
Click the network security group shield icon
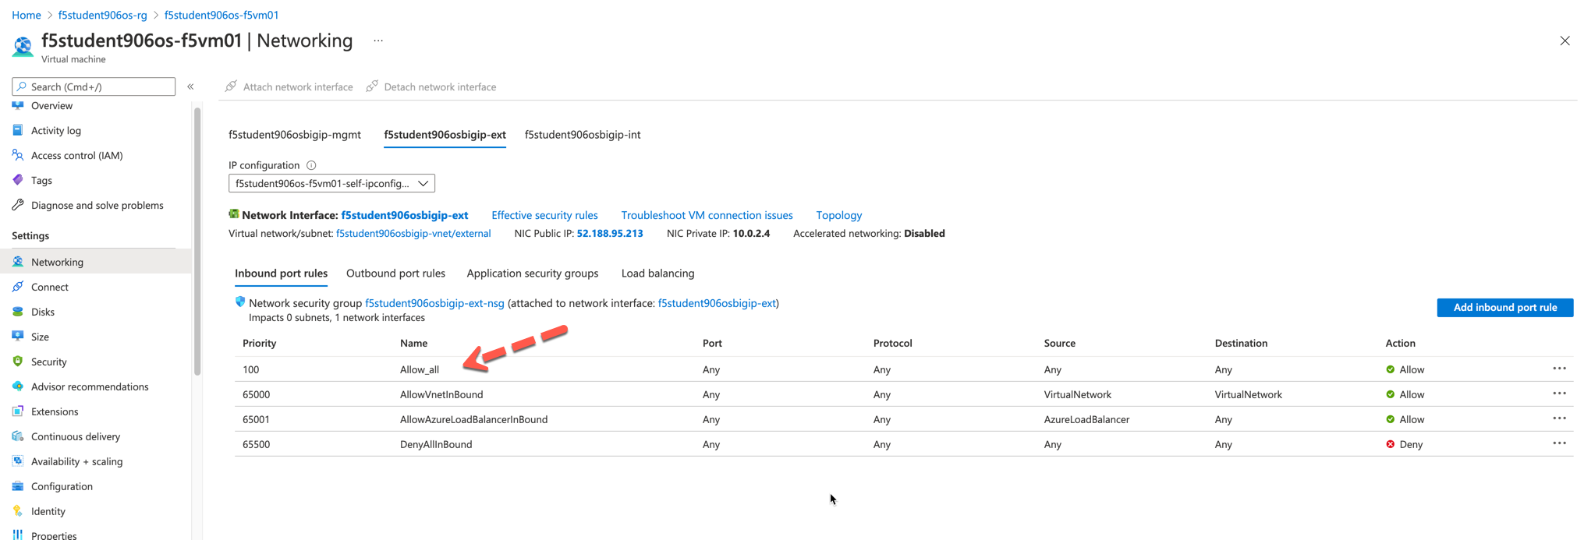coord(240,302)
